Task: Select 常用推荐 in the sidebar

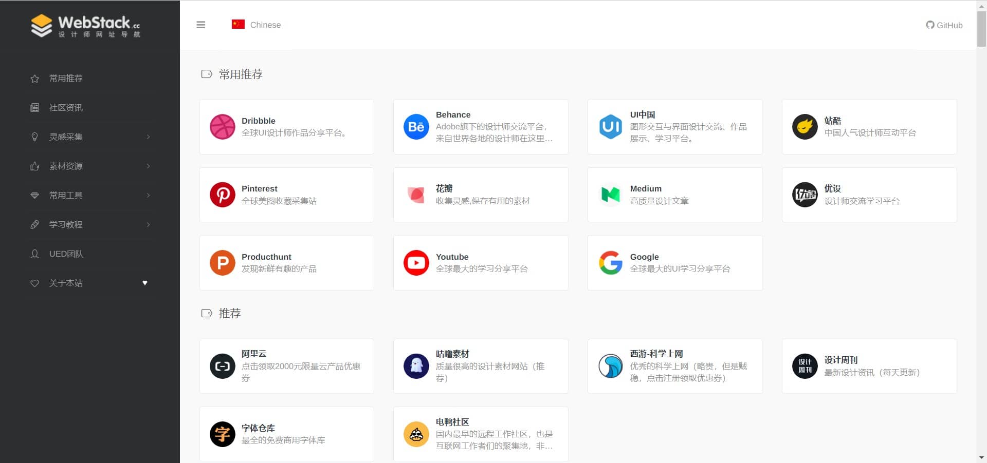Action: tap(66, 79)
